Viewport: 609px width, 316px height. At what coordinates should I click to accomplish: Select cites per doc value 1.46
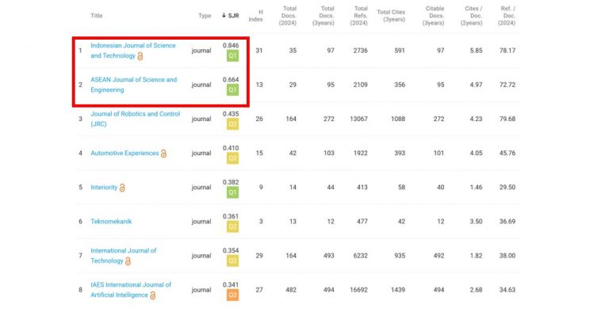point(476,187)
